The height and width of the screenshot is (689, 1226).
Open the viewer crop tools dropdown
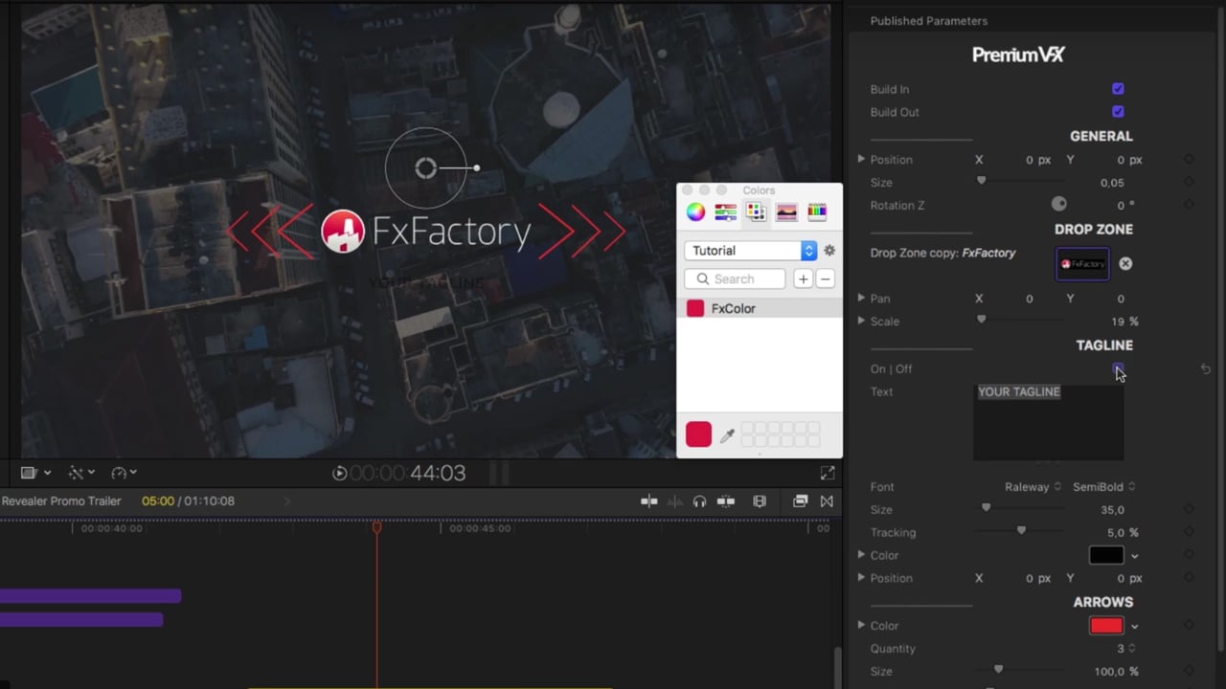pyautogui.click(x=35, y=473)
